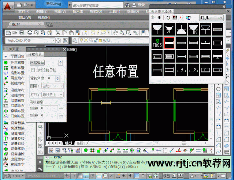Image resolution: width=234 pixels, height=180 pixels.
Task: Click the WALL layer color swatch
Action: (100, 41)
